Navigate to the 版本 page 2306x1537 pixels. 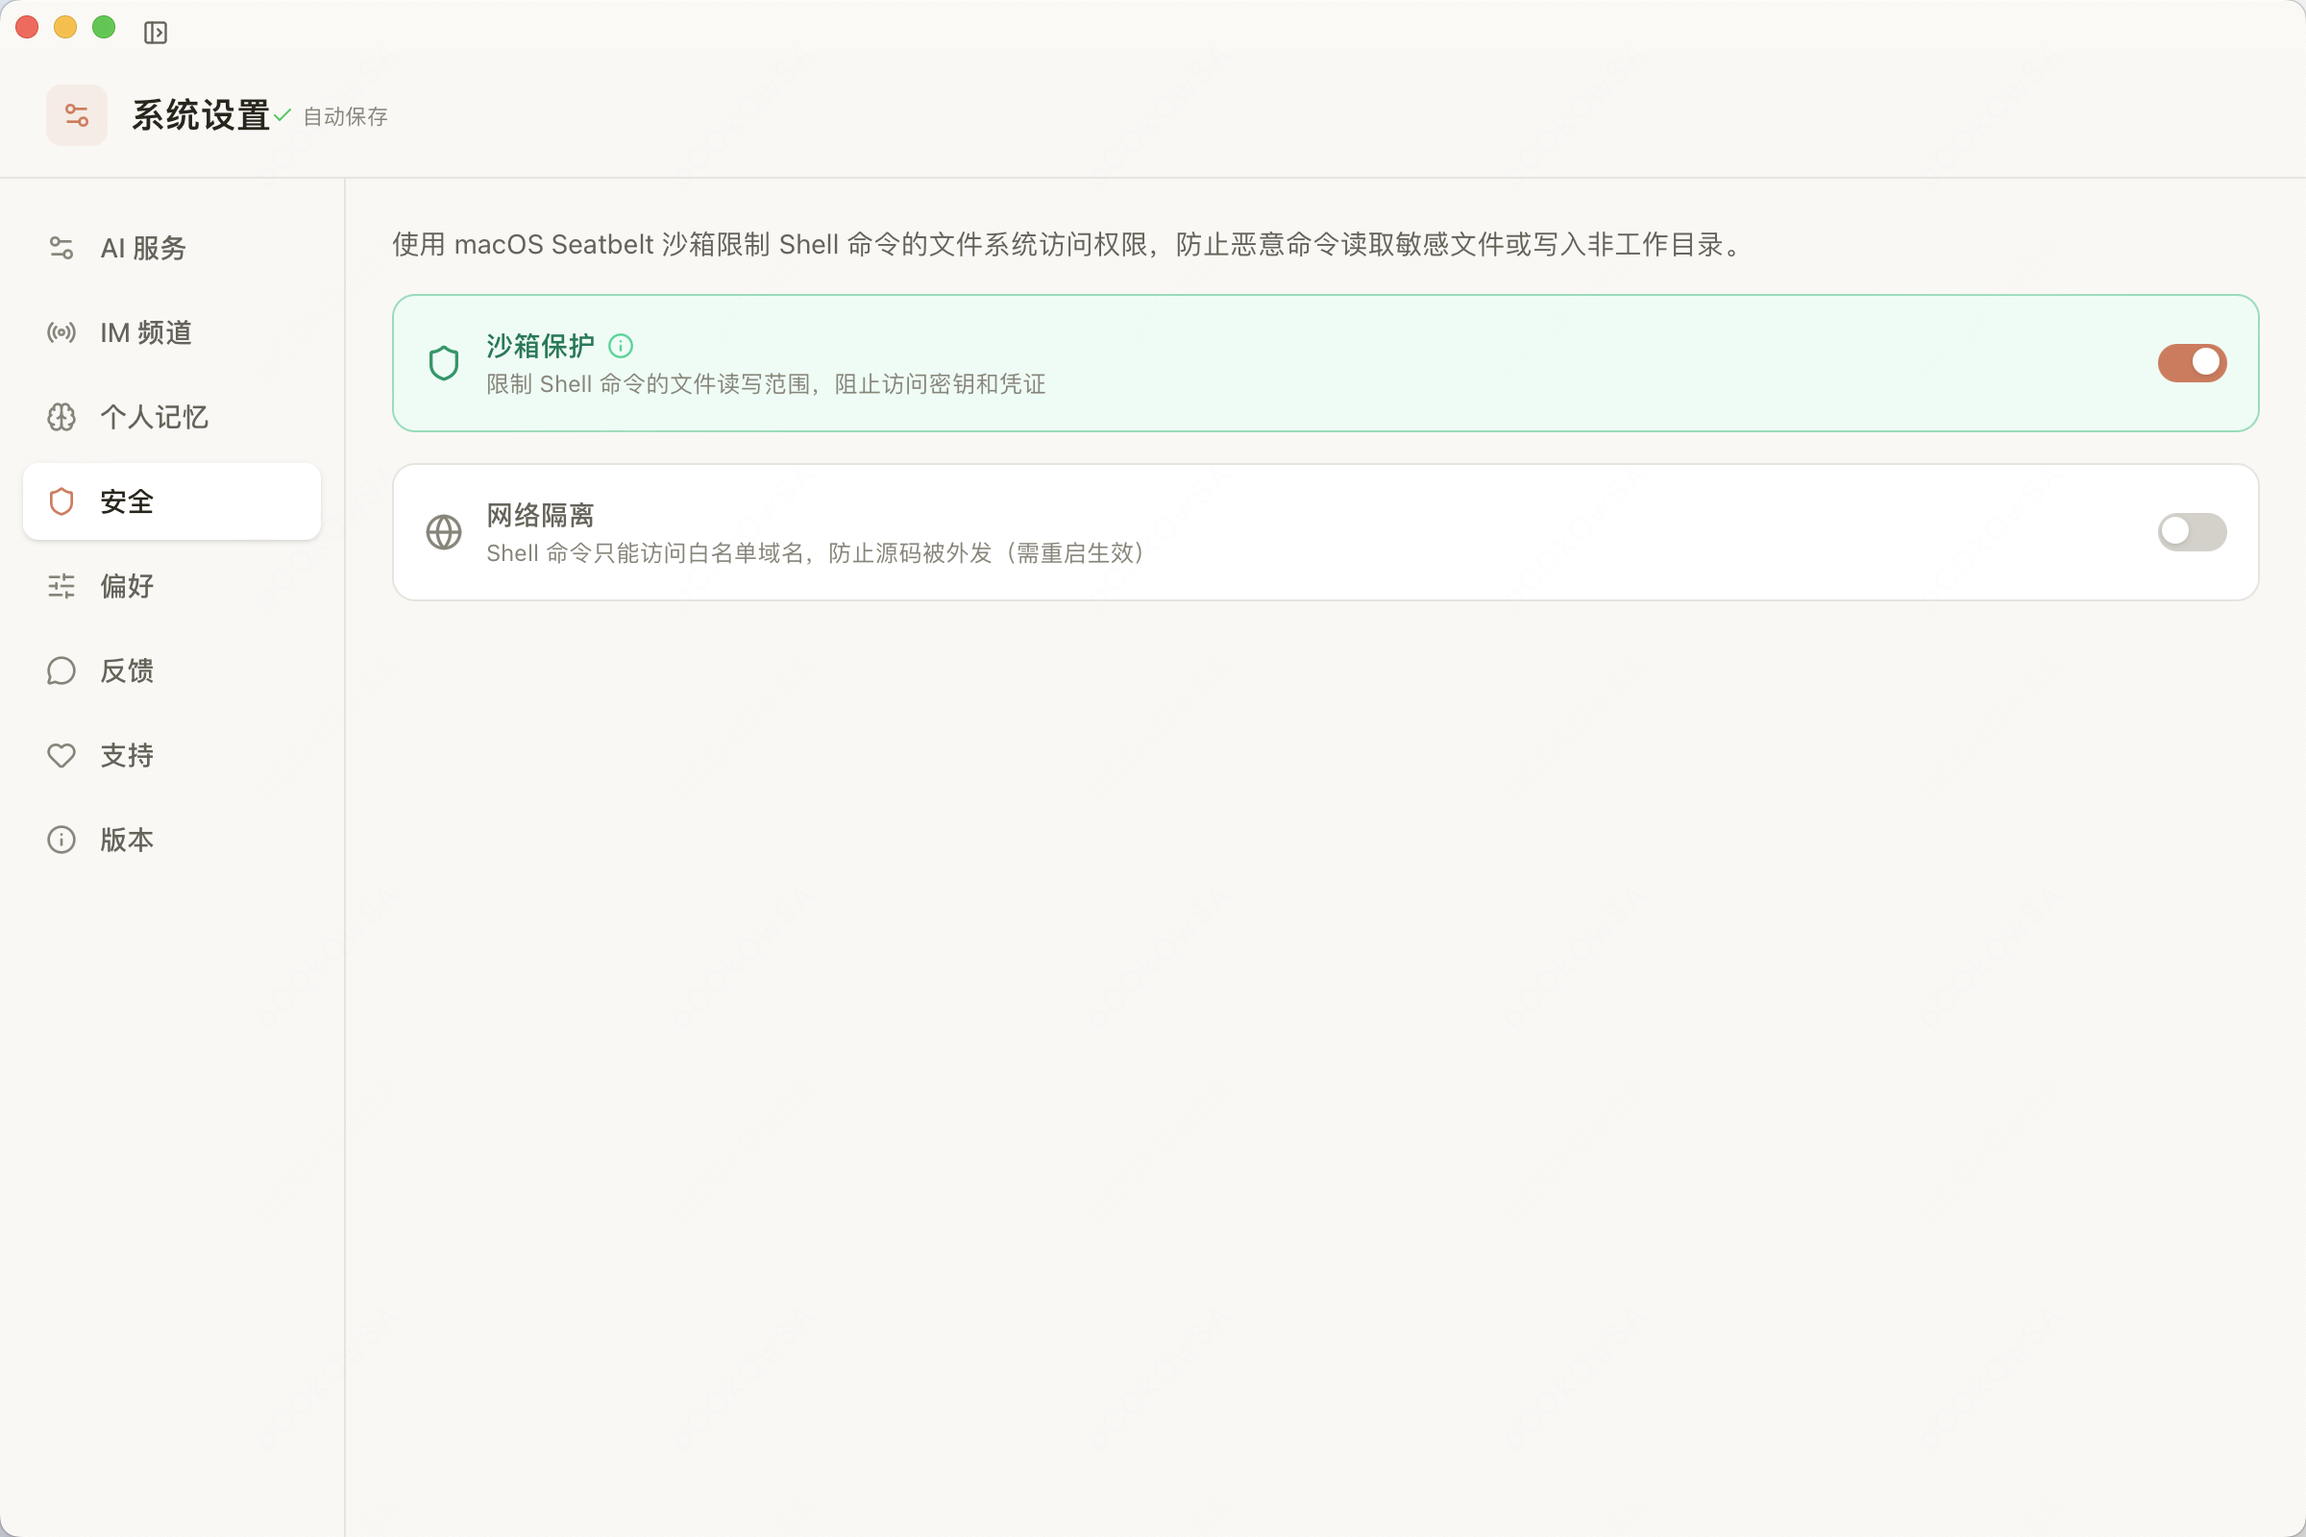pos(126,839)
